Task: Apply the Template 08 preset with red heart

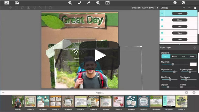Action: pyautogui.click(x=118, y=101)
